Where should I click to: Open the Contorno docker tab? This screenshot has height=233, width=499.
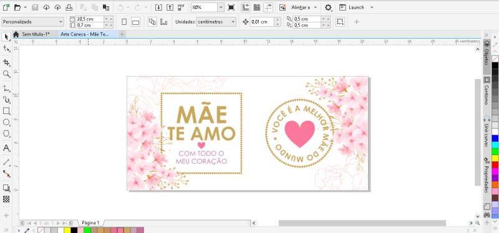click(487, 90)
